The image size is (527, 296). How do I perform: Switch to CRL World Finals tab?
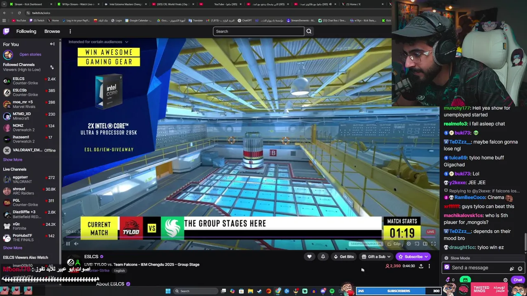(173, 4)
